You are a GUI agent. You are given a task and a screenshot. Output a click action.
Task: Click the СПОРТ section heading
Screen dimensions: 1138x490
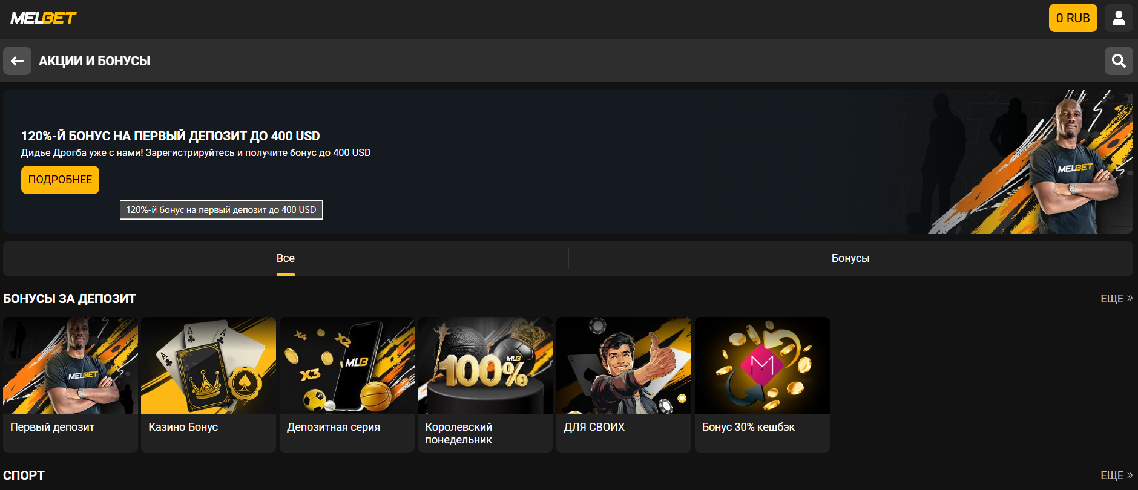24,475
